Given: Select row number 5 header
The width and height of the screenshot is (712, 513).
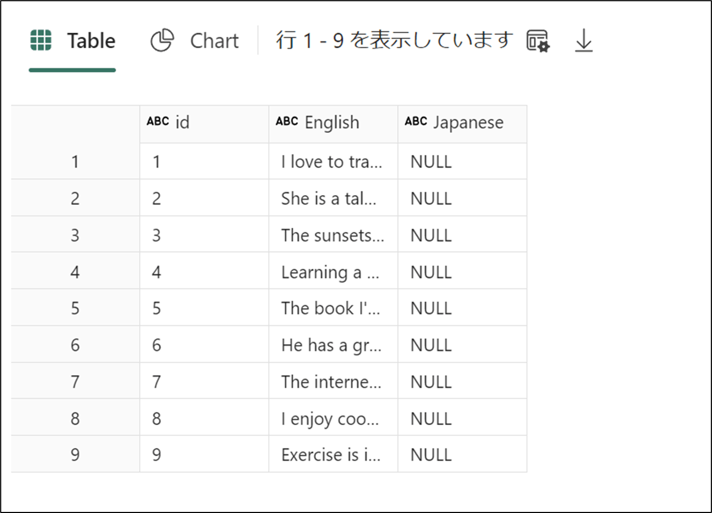Looking at the screenshot, I should [x=75, y=308].
